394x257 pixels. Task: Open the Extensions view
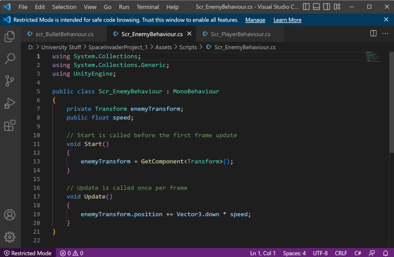(x=10, y=126)
